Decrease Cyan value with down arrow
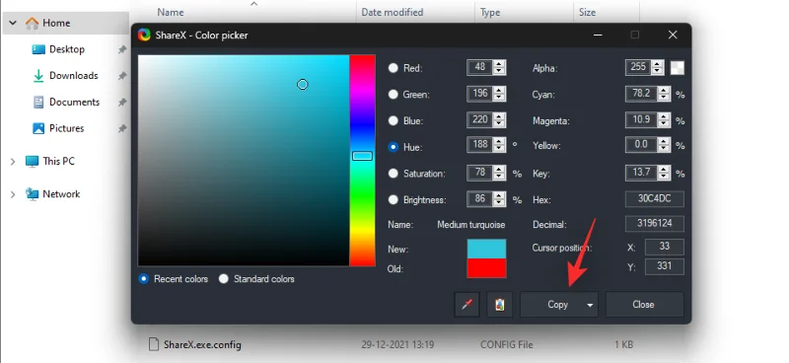The height and width of the screenshot is (363, 789). click(x=664, y=98)
